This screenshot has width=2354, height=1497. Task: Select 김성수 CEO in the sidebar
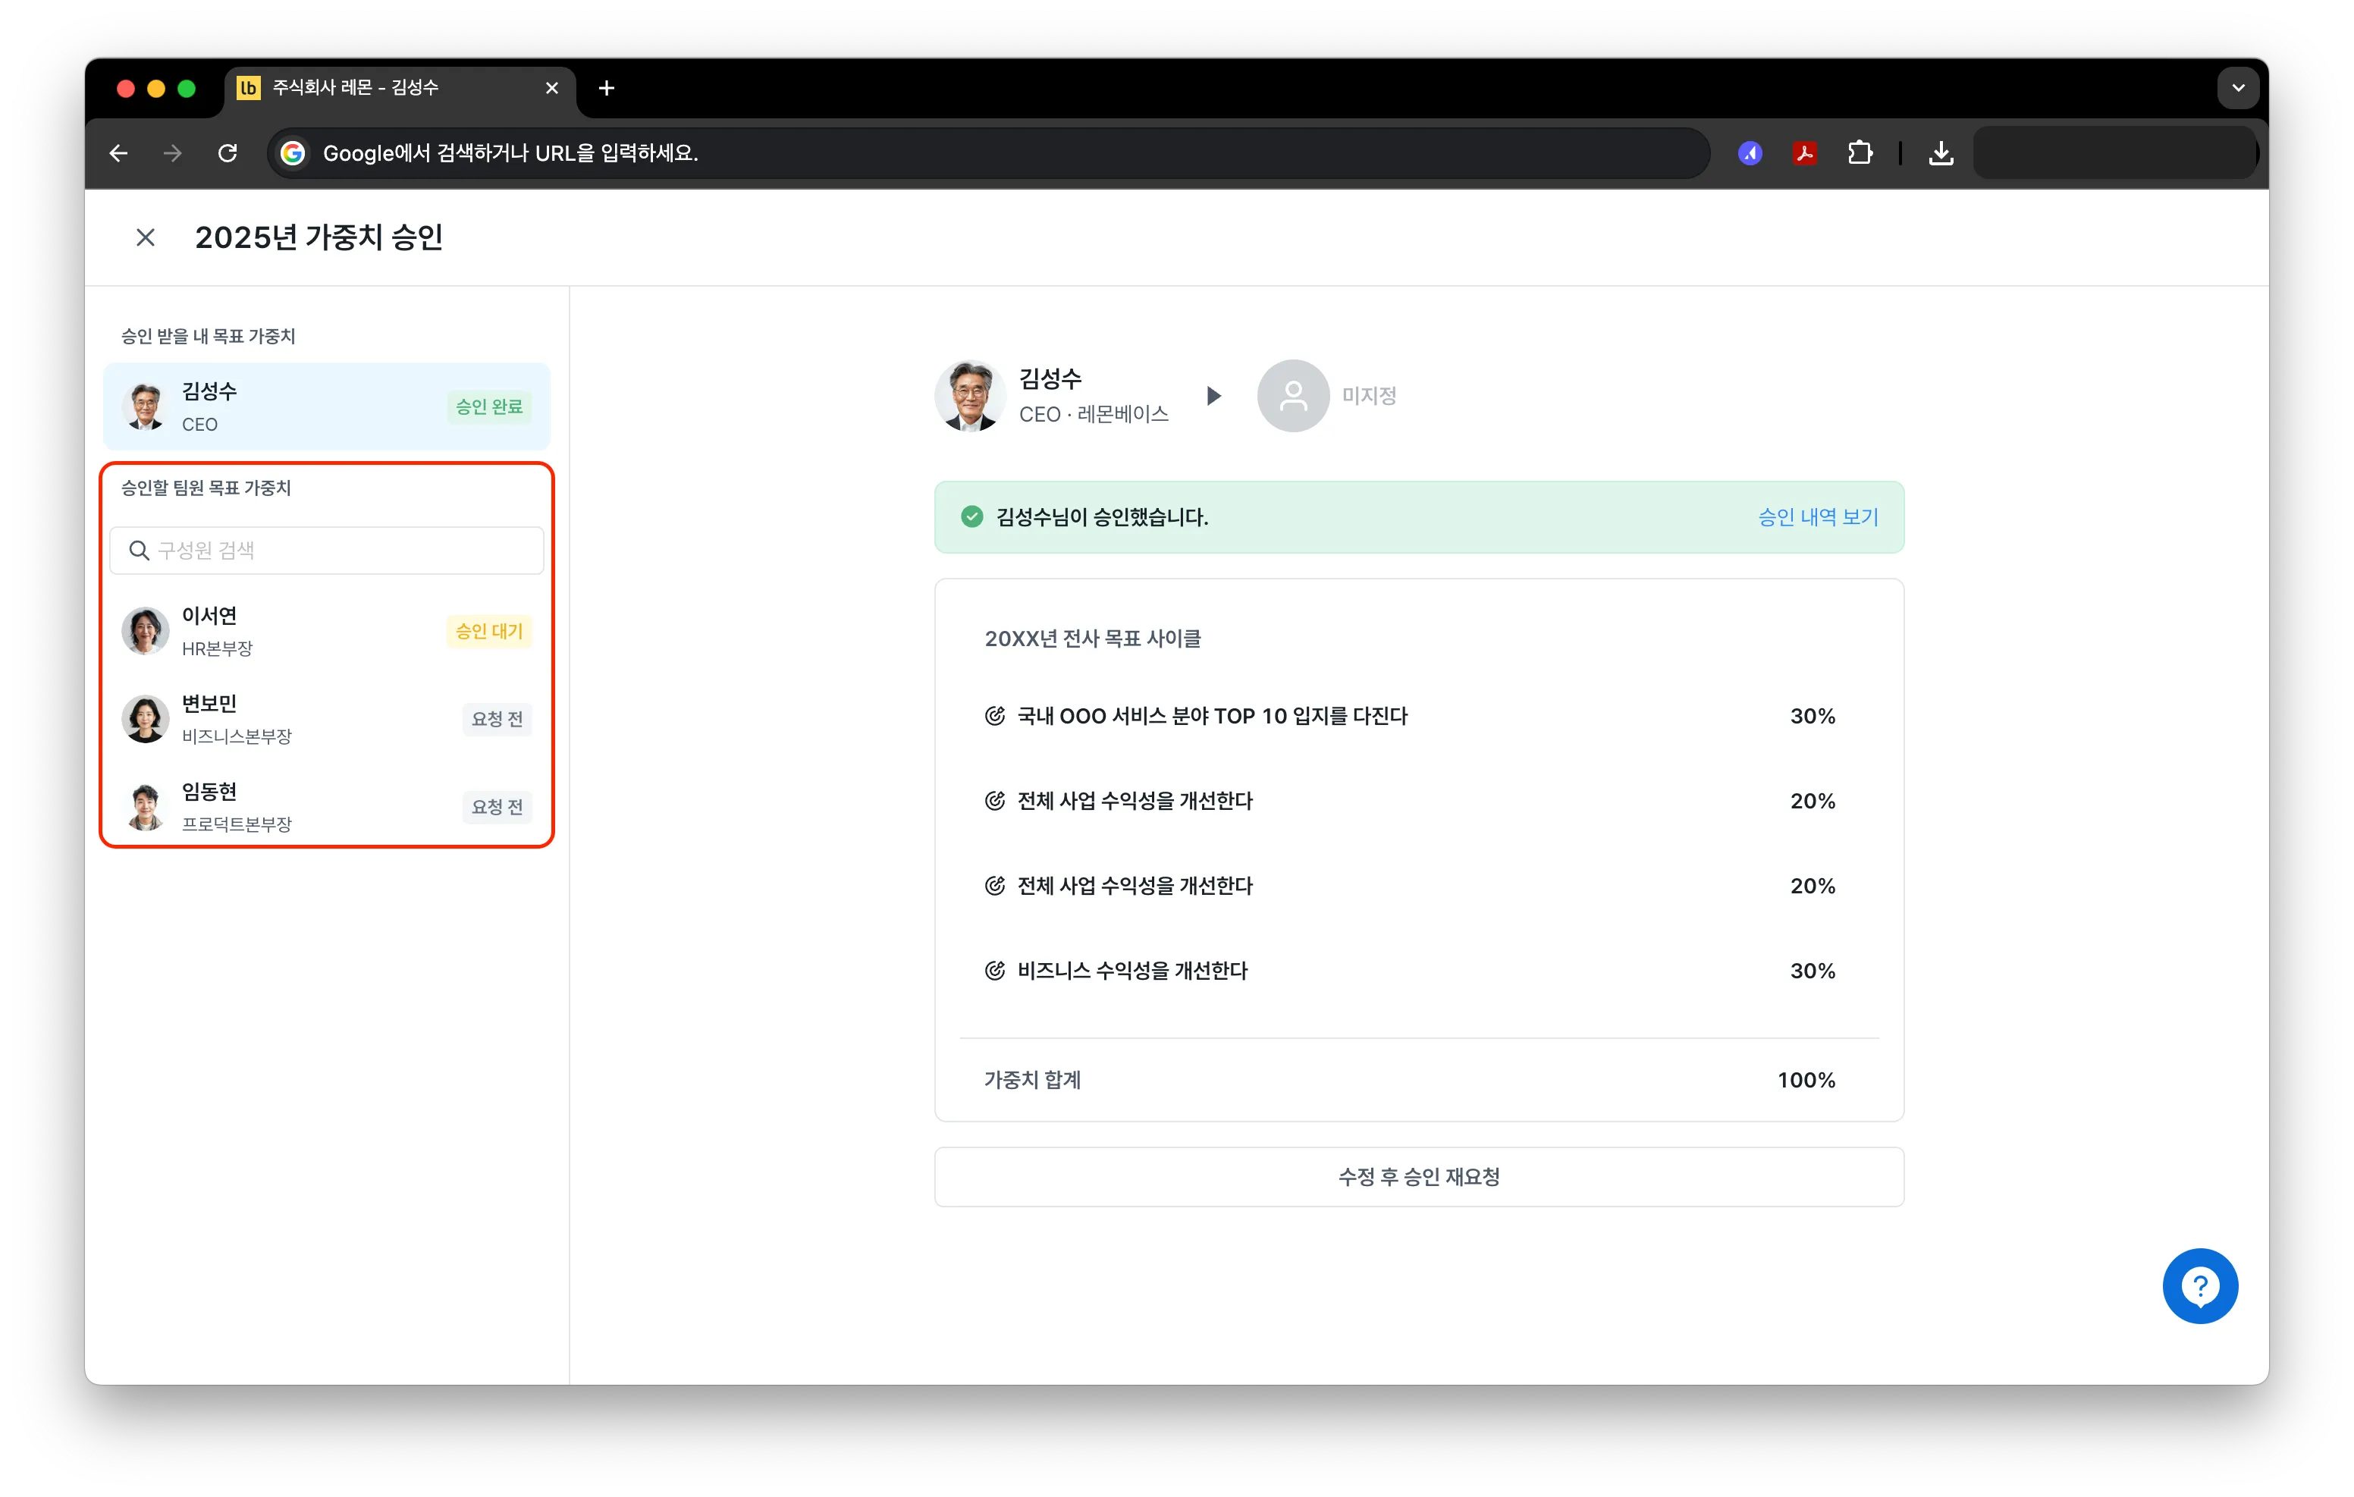click(x=327, y=406)
